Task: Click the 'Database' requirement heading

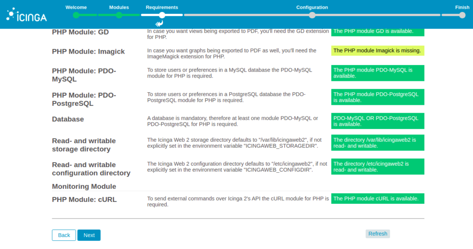Action: point(68,119)
